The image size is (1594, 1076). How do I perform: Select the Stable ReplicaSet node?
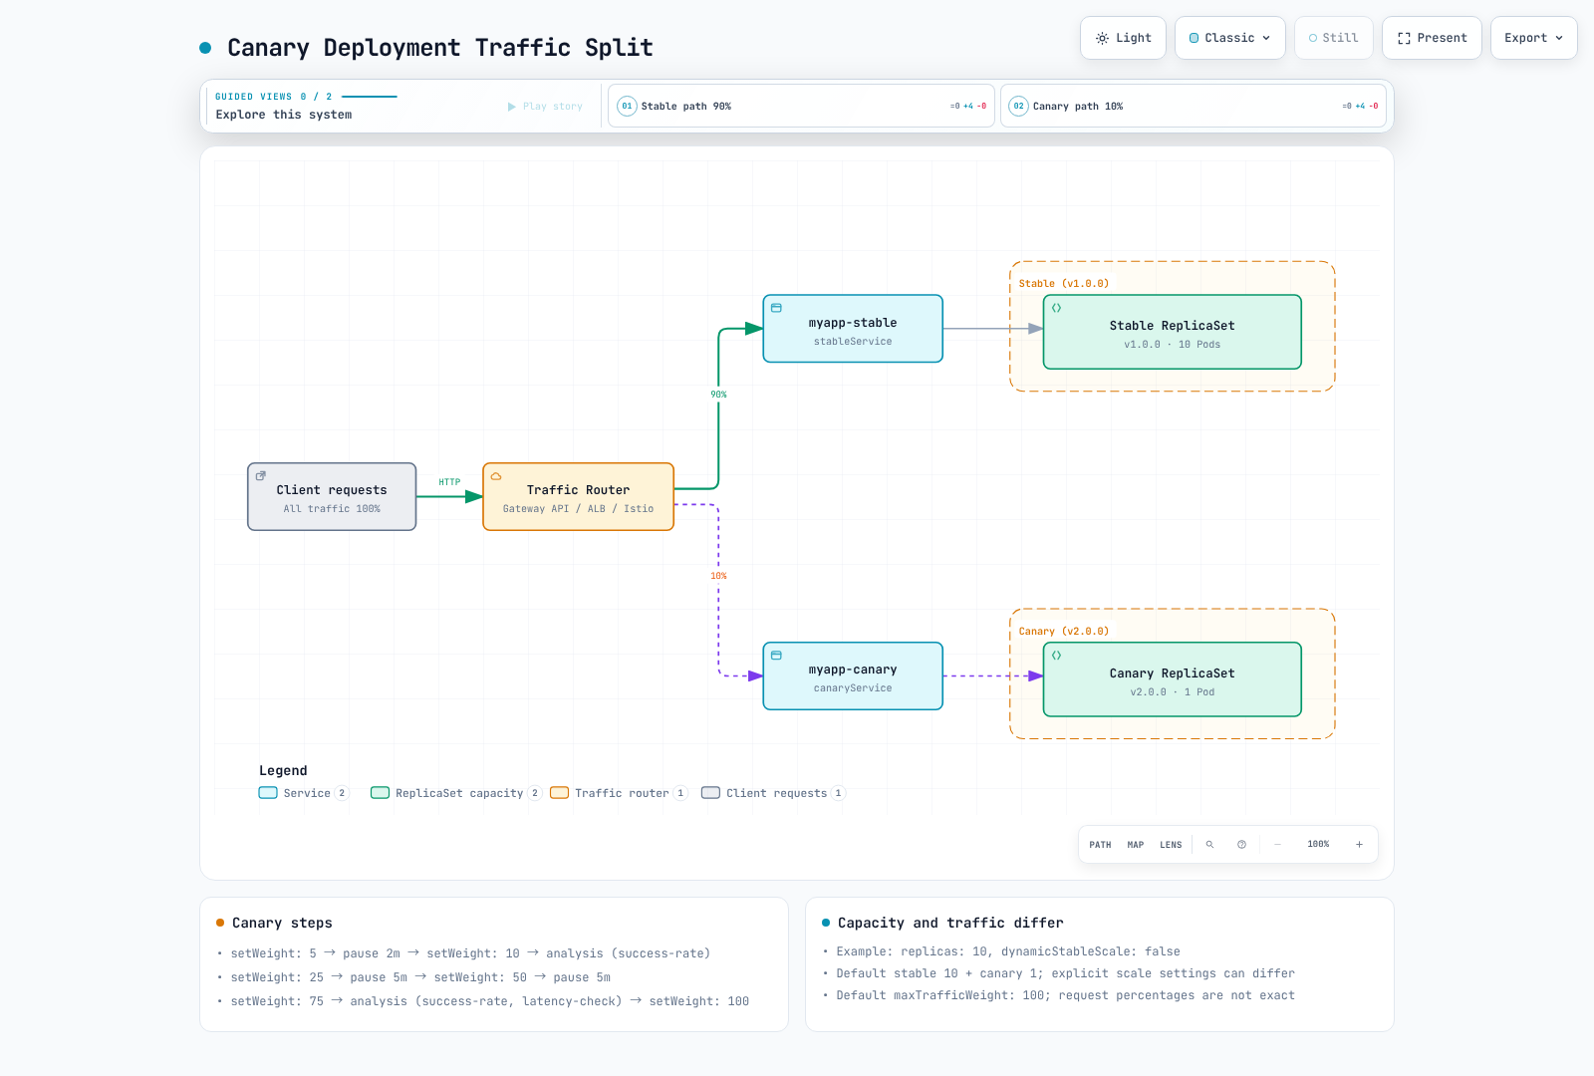coord(1173,332)
